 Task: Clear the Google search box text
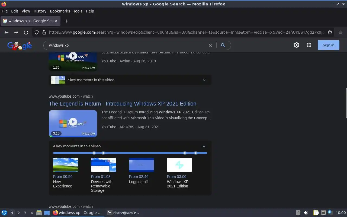[210, 45]
